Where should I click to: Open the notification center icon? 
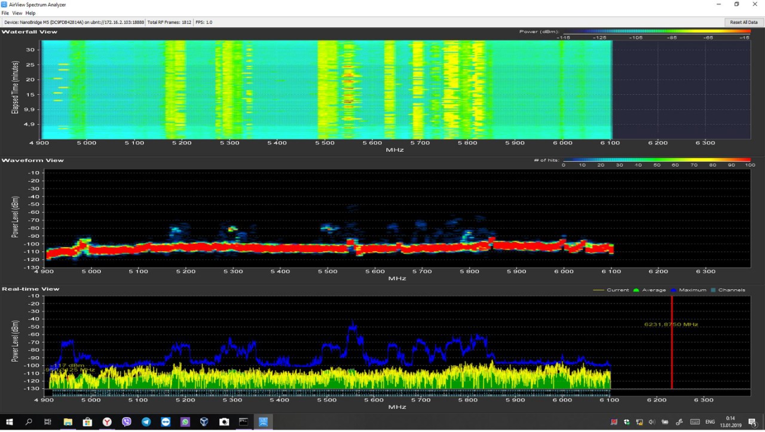752,422
